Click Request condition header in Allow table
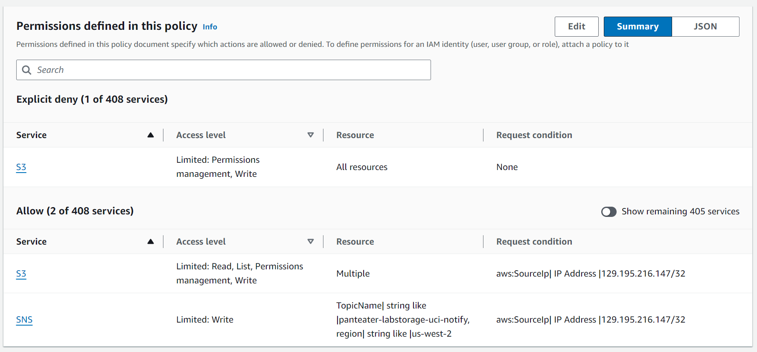 pyautogui.click(x=534, y=242)
